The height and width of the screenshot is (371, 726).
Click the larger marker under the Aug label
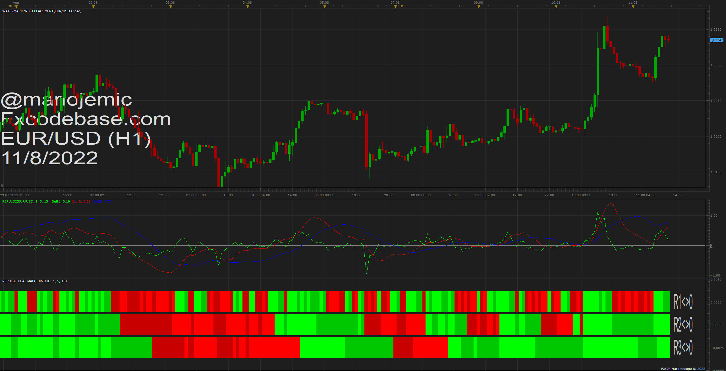point(16,7)
